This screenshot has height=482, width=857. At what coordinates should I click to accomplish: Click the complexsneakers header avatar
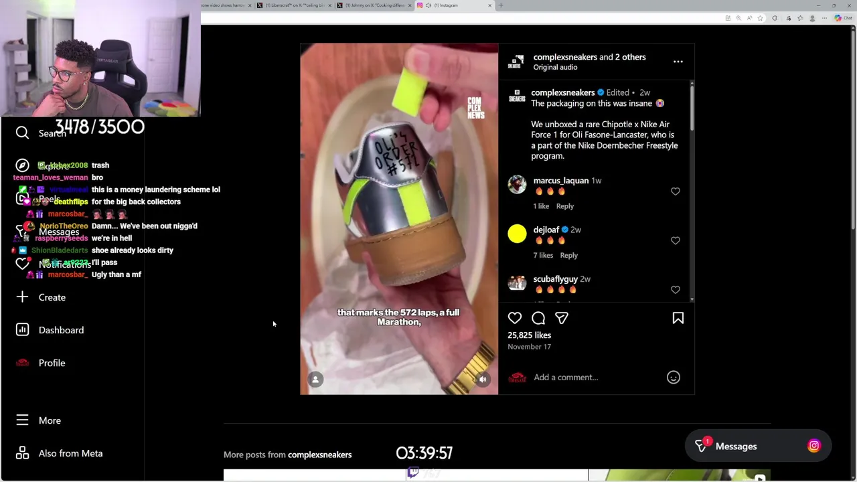coord(515,62)
